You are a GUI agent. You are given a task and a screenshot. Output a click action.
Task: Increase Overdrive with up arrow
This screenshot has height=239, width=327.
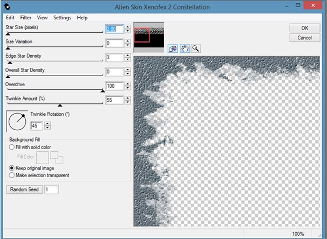[x=128, y=84]
